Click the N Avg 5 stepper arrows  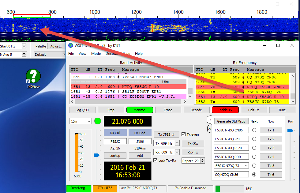pyautogui.click(x=24, y=55)
